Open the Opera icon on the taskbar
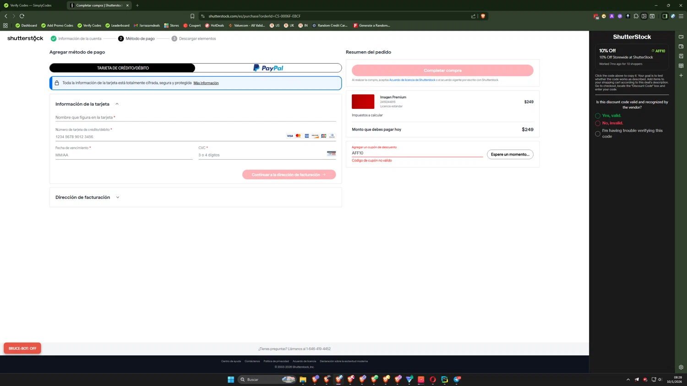Image resolution: width=687 pixels, height=386 pixels. (433, 380)
